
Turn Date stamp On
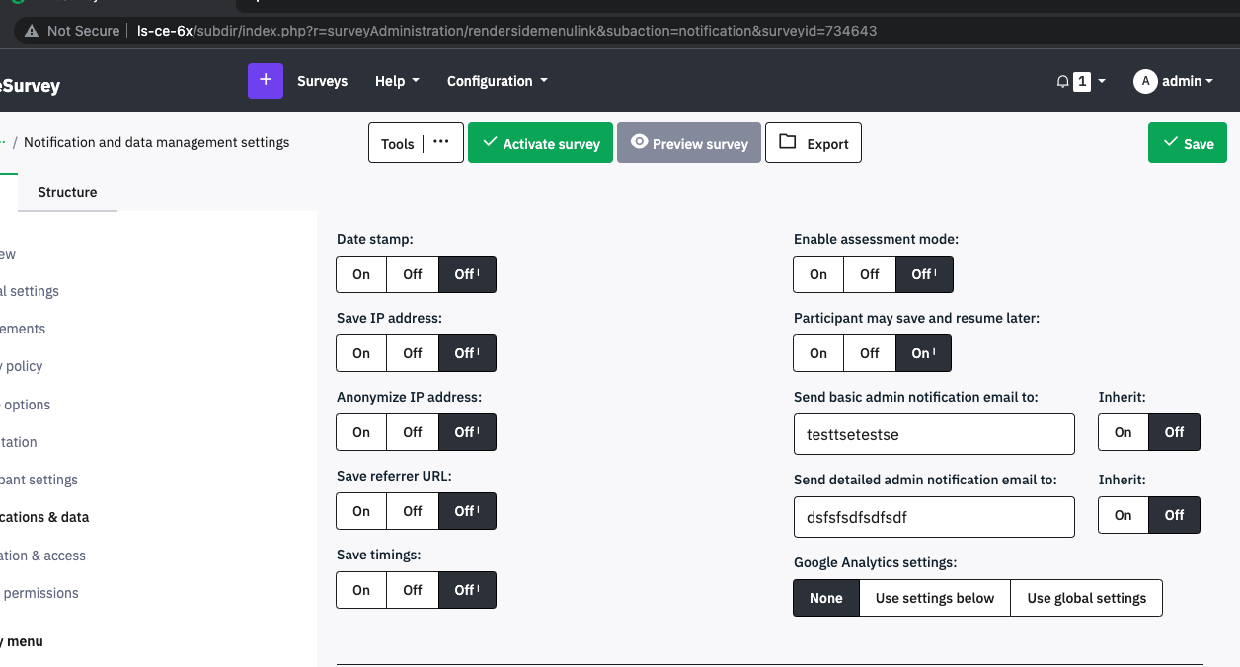[361, 274]
